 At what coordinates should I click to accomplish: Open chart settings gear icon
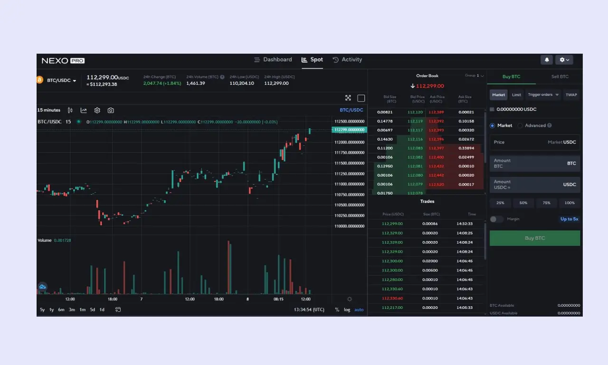tap(97, 110)
